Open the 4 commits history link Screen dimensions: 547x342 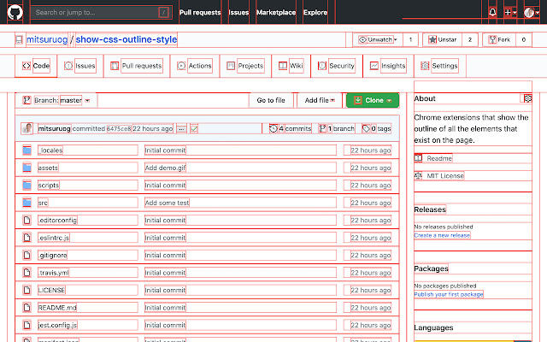pos(290,128)
